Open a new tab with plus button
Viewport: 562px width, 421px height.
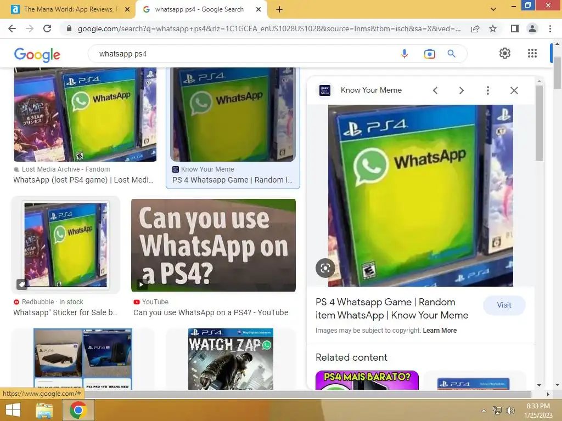279,9
